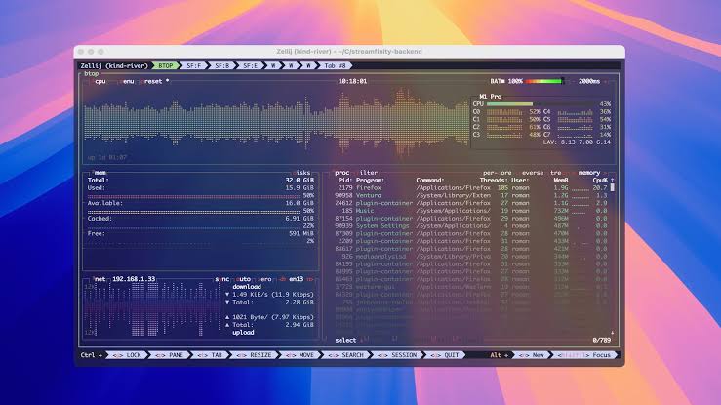Screen dimensions: 721x405
Task: Click the 10:18:01 clock
Action: pos(352,81)
